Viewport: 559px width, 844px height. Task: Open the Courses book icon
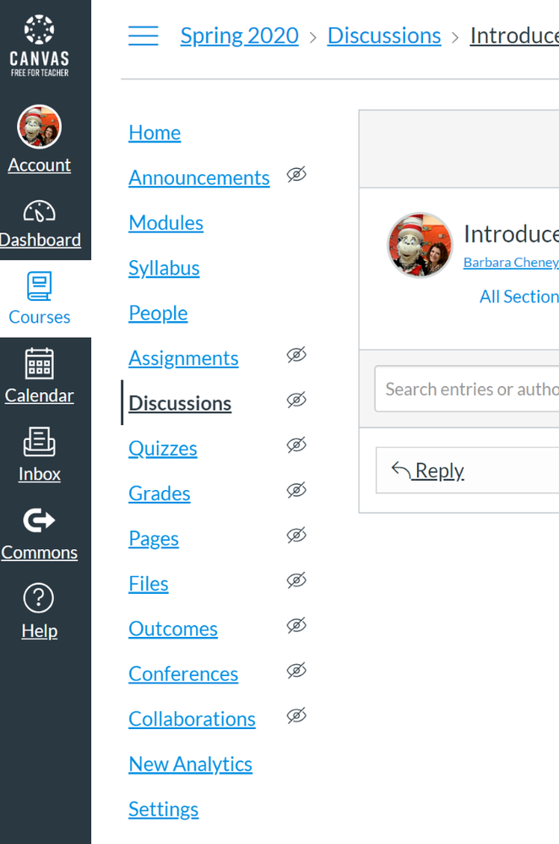[39, 286]
